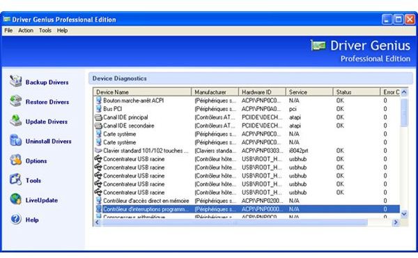Open the File menu
The height and width of the screenshot is (258, 418).
coord(8,31)
